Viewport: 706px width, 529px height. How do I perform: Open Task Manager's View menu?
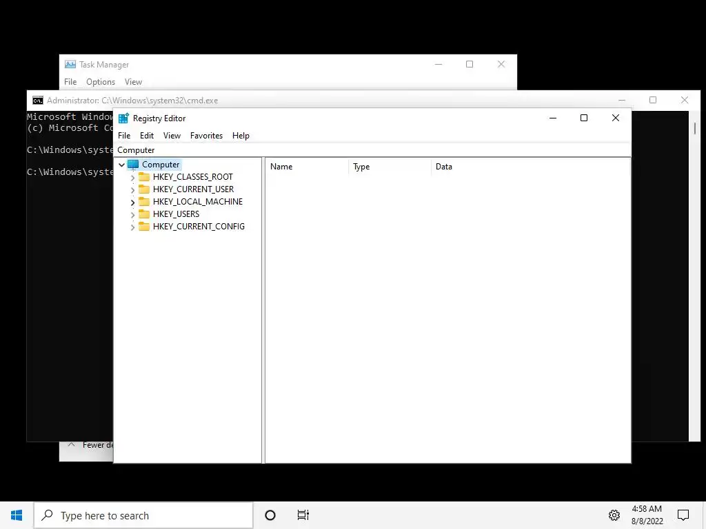133,82
